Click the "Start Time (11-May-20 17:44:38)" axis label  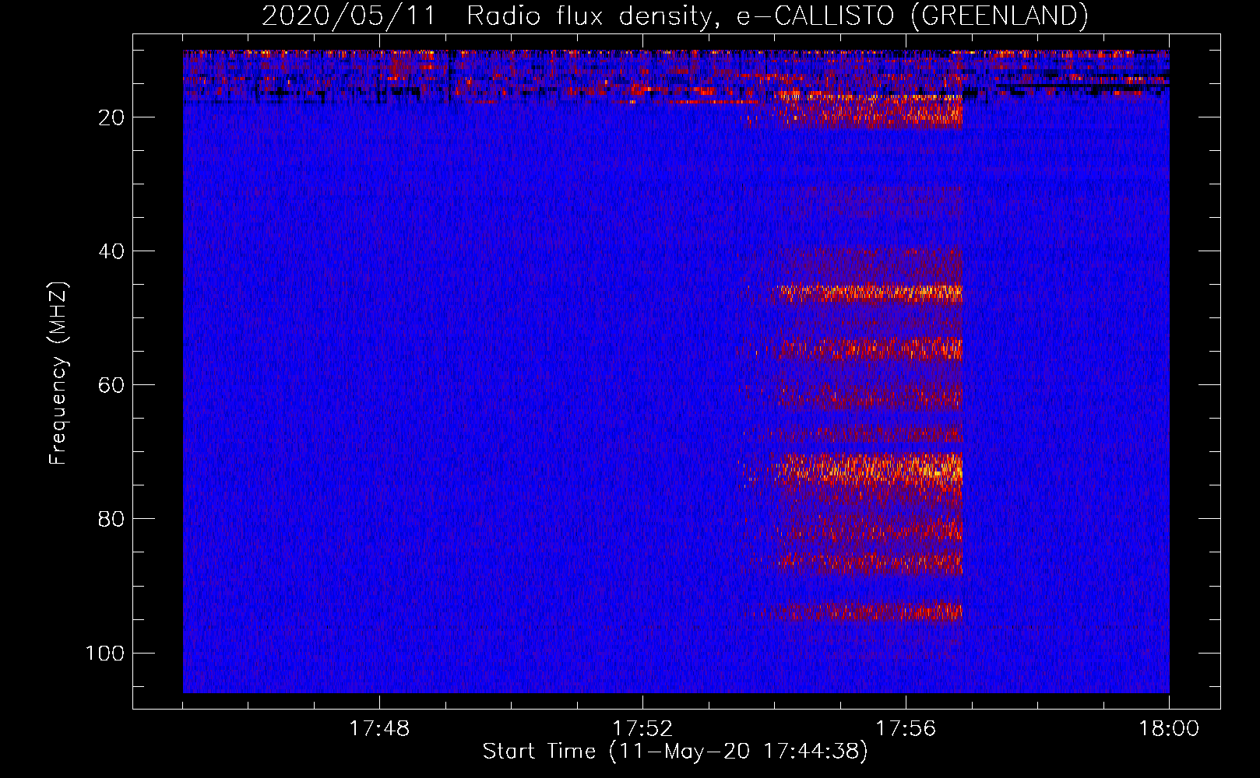pos(674,752)
